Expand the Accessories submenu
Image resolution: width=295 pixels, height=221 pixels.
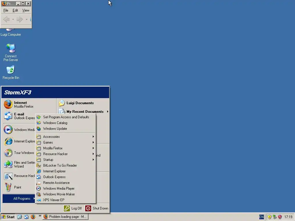coord(65,137)
